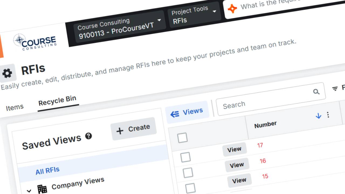Click the RFI number 16 cell
Screen dimensions: 345x194
[x=263, y=161]
